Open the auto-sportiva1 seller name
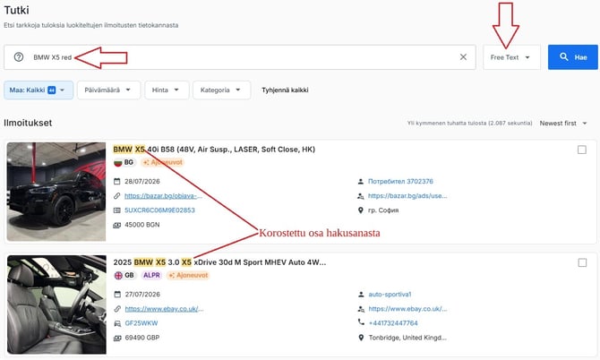Viewport: 600px width, 360px height. 390,295
